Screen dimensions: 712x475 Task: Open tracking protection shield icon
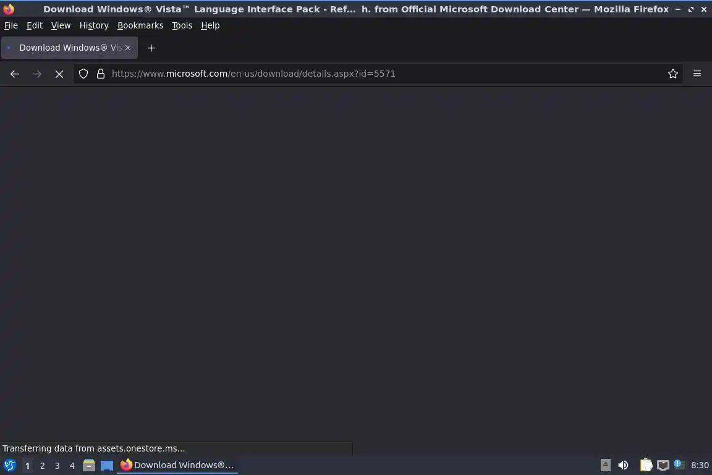click(83, 74)
